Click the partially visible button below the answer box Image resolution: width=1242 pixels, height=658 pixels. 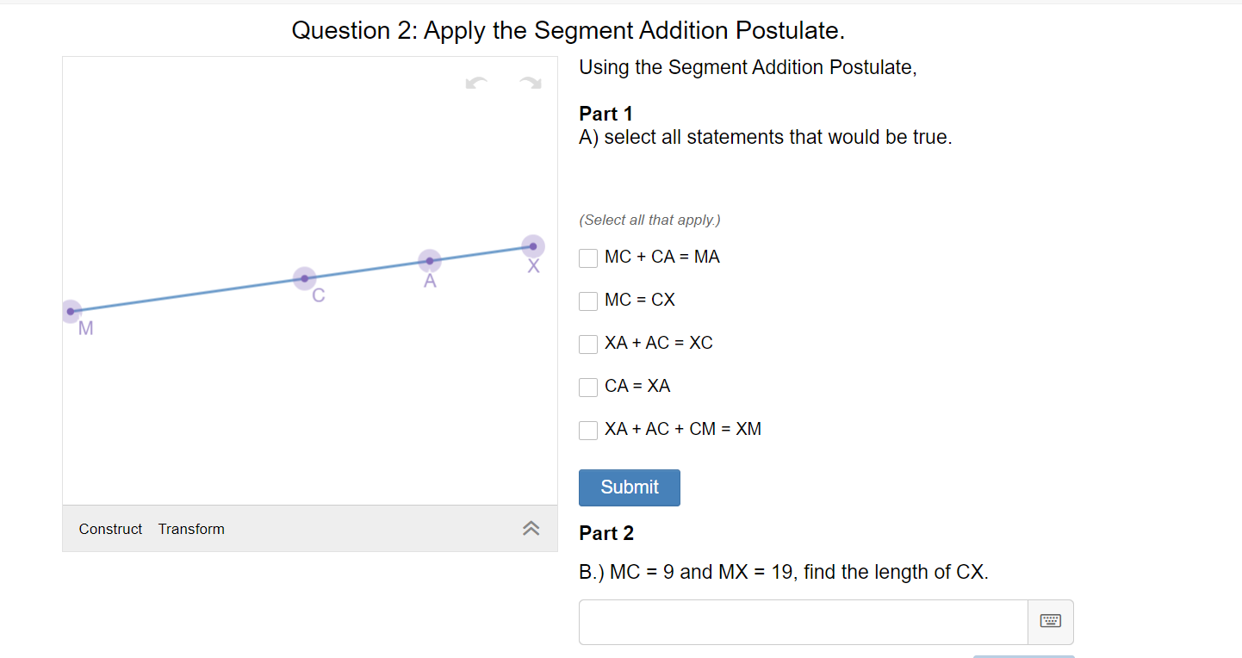pyautogui.click(x=1024, y=655)
